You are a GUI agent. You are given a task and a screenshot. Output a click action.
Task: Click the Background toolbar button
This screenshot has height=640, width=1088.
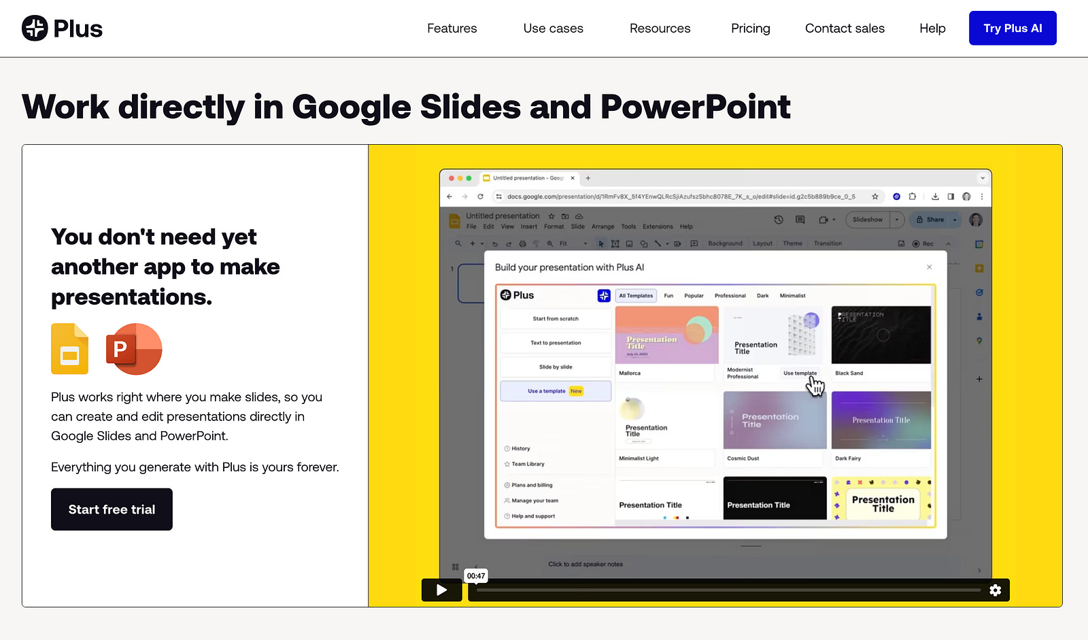(725, 243)
